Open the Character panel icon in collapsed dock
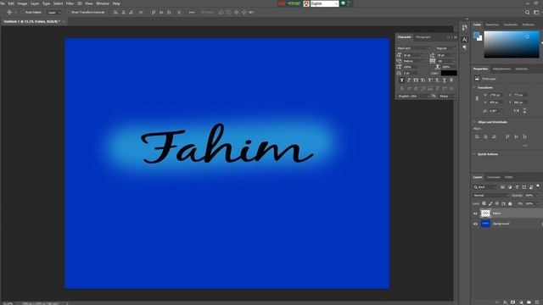The image size is (543, 305). point(464,40)
